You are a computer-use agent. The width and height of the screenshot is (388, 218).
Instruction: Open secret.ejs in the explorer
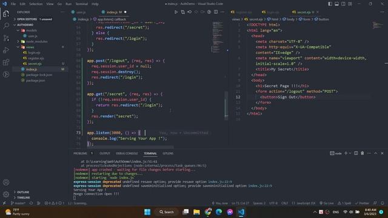coord(35,64)
